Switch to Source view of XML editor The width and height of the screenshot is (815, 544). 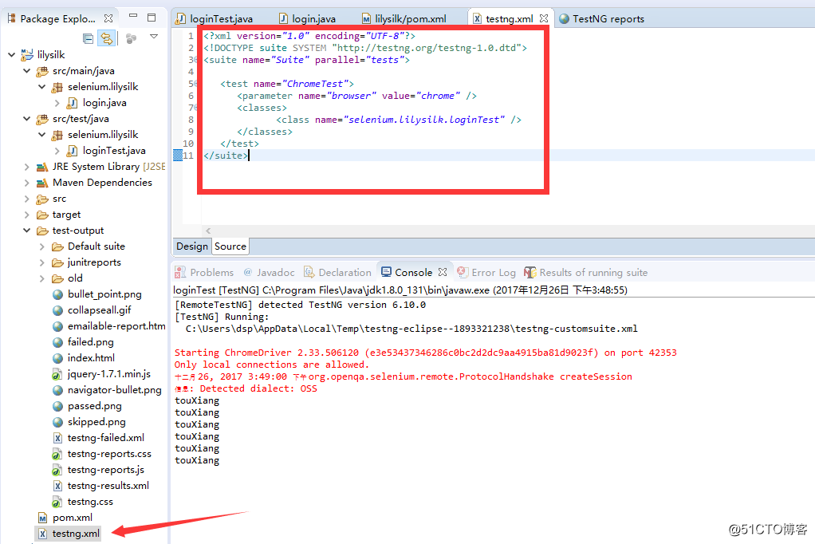(x=230, y=246)
